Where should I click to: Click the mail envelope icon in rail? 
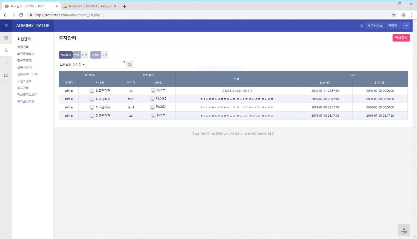[6, 75]
